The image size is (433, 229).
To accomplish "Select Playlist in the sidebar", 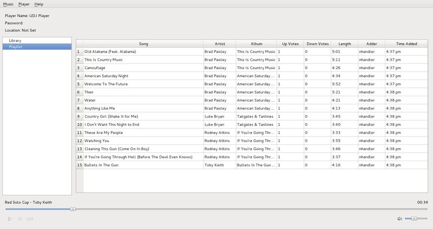I will (x=37, y=47).
